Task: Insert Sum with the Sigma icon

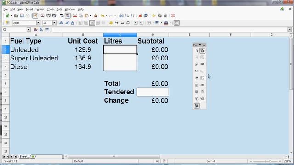Action: coord(41,29)
